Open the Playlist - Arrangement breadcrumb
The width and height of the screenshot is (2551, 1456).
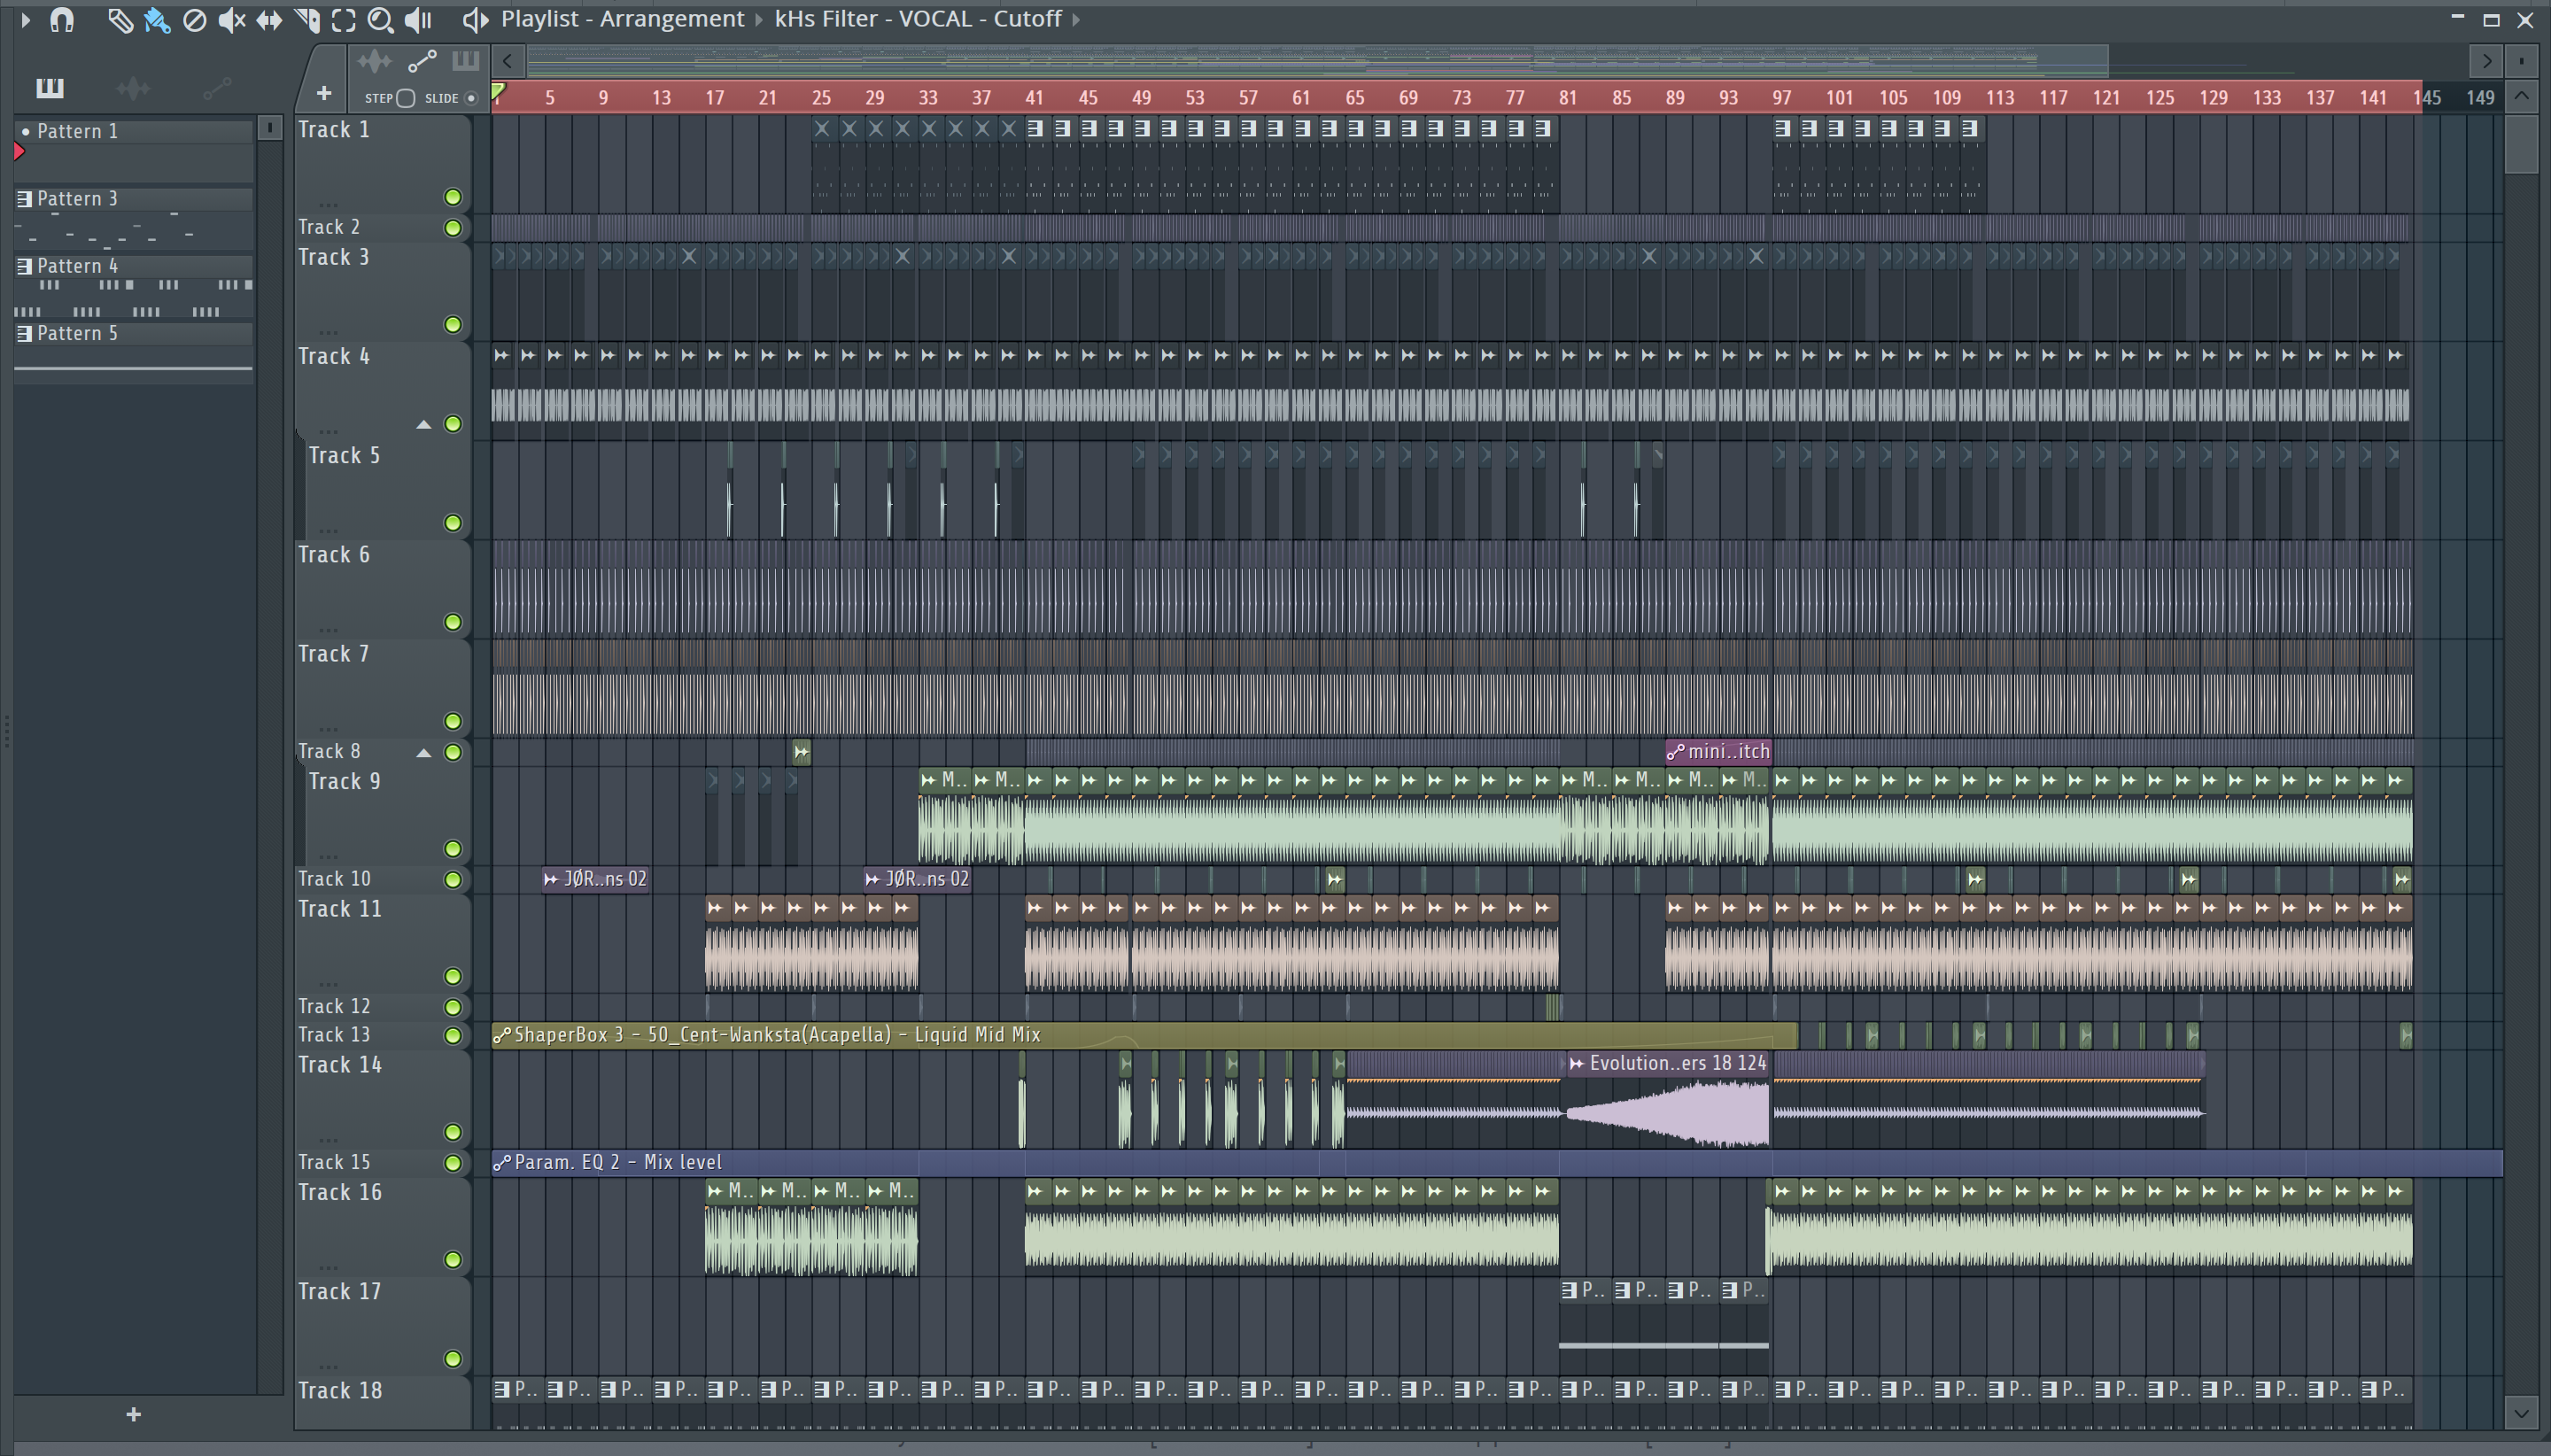coord(622,19)
